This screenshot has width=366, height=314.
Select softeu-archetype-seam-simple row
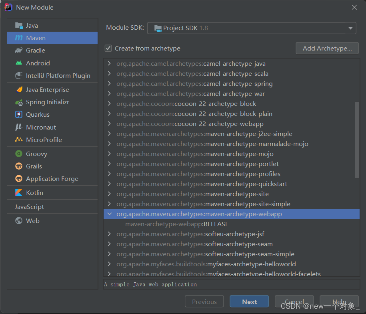pos(232,254)
